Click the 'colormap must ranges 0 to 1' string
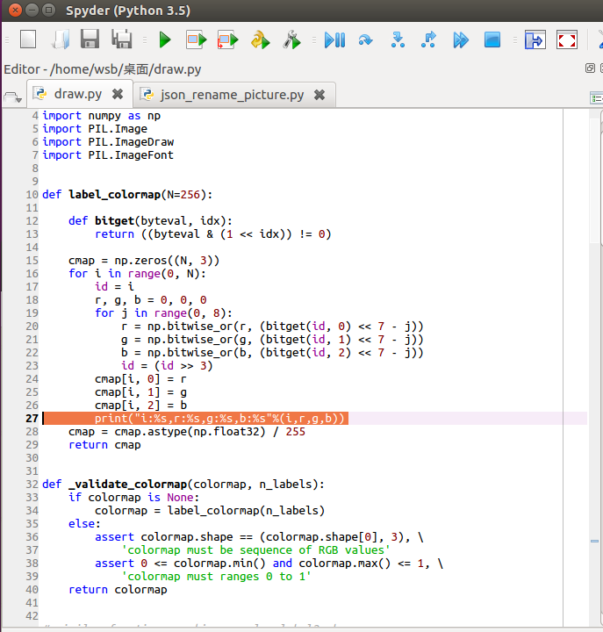The width and height of the screenshot is (603, 632). pos(217,577)
